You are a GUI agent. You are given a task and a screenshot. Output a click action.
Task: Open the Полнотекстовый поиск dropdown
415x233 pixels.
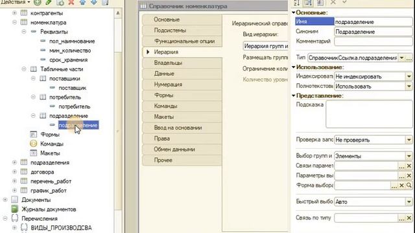coord(409,86)
